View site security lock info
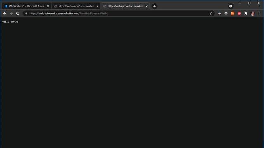Screen dimensions: 264x148 [26, 14]
